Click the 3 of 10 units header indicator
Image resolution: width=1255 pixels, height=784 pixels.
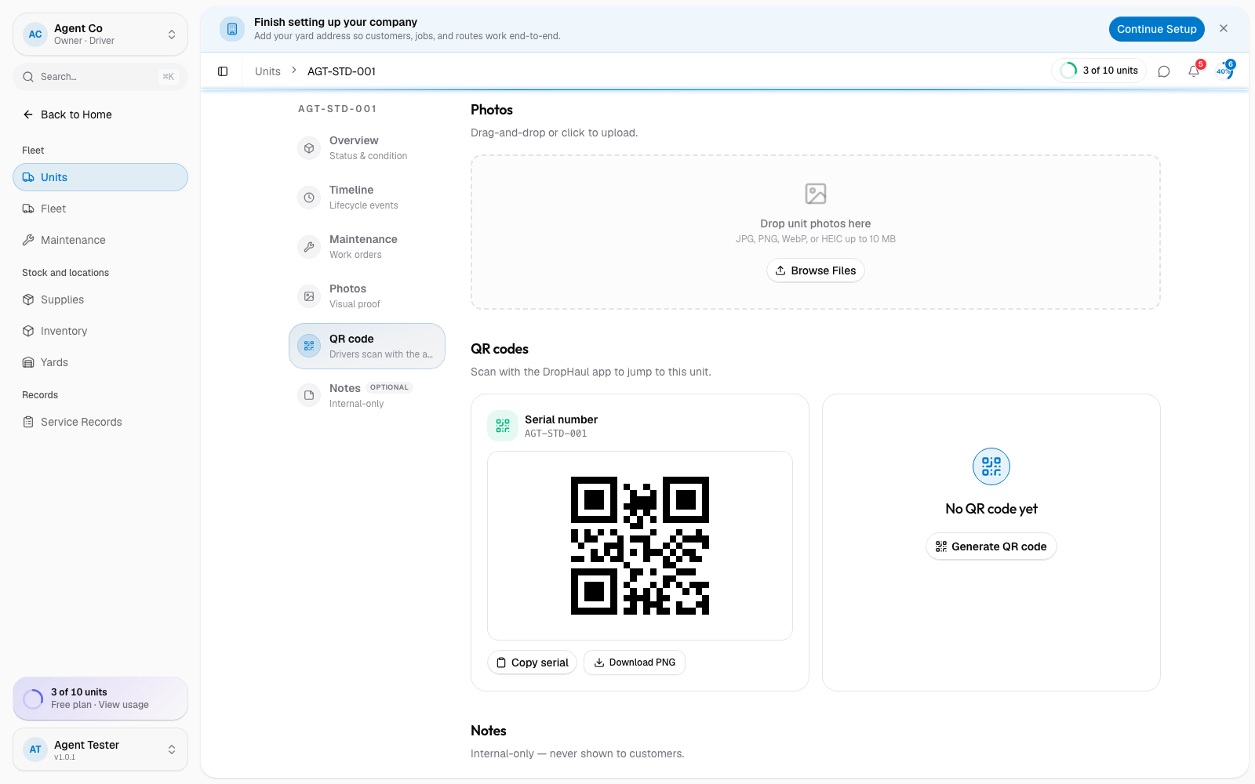pos(1099,71)
